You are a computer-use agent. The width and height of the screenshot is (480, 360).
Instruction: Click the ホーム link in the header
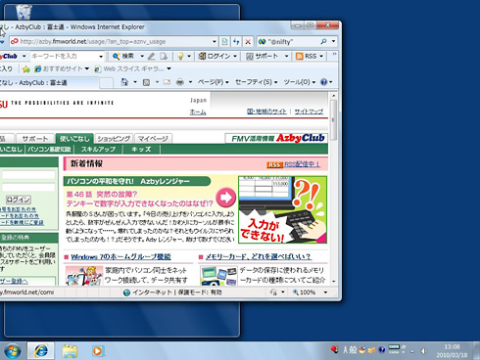[x=198, y=112]
